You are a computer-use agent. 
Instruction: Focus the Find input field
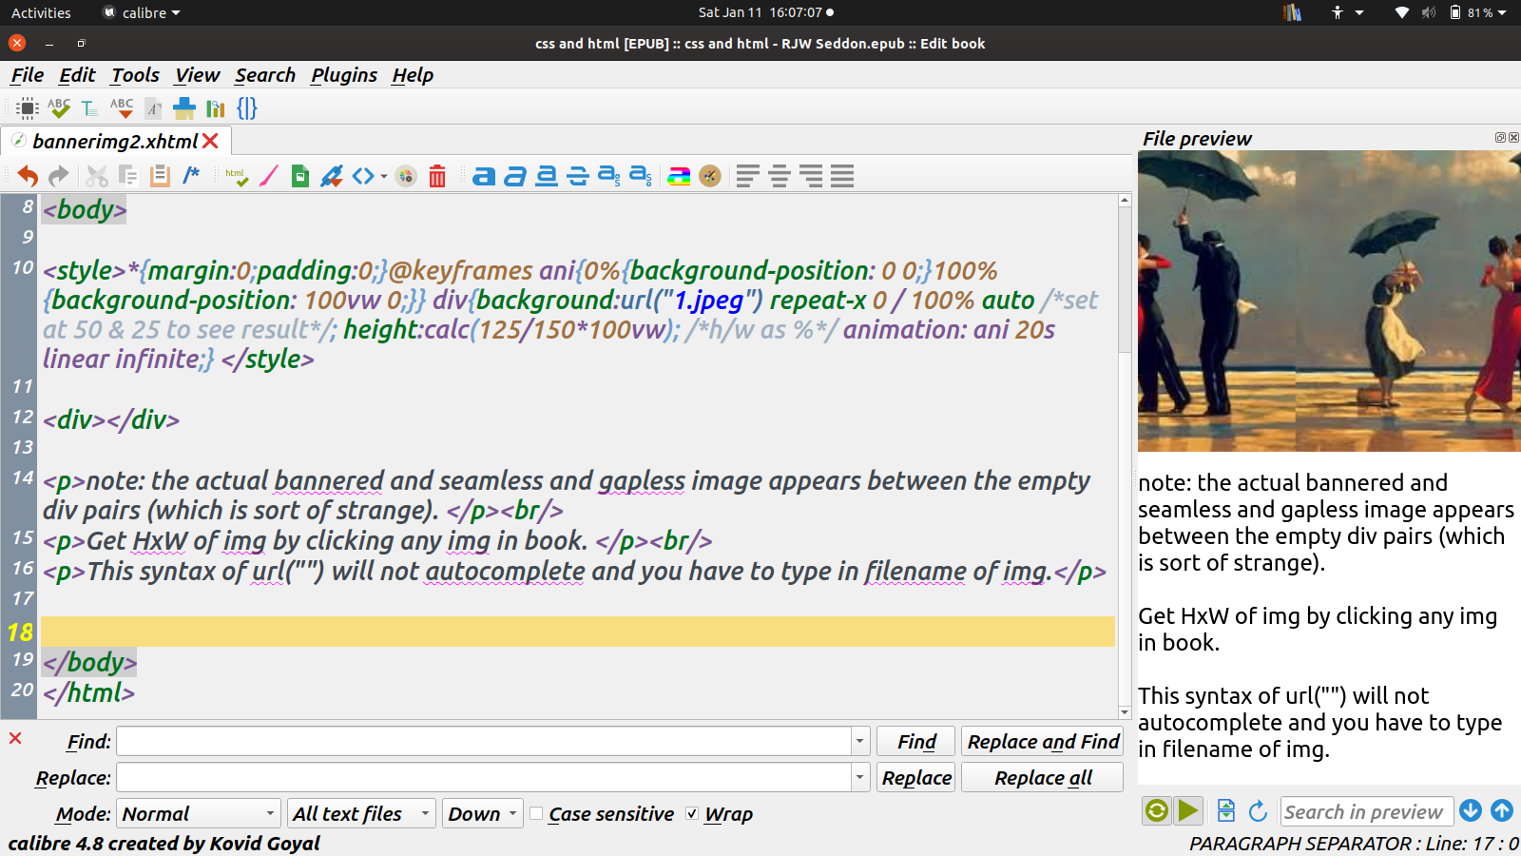[484, 742]
